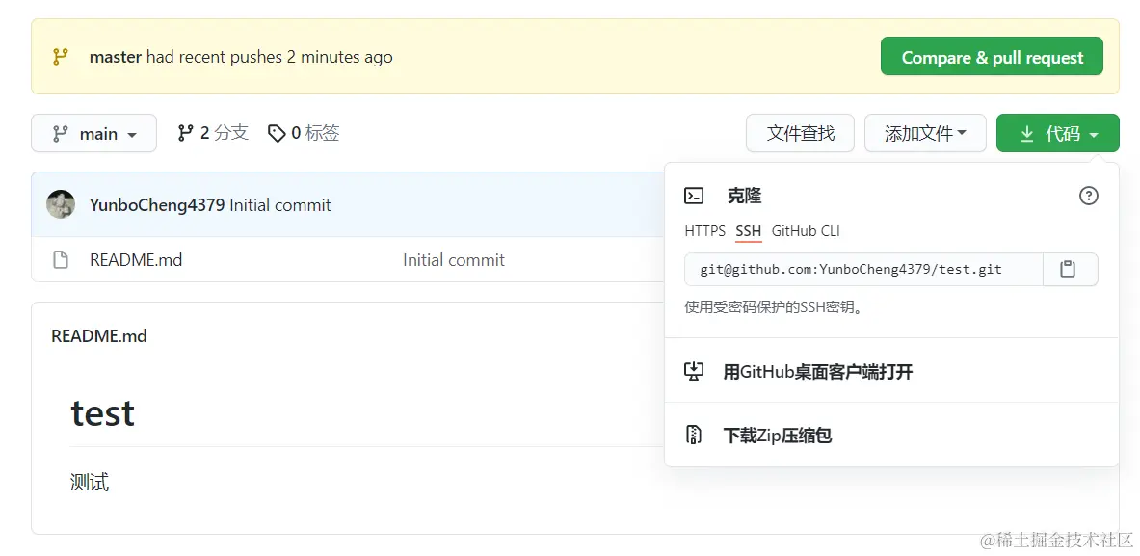Click the branch icon next to 2 分支

coord(185,133)
